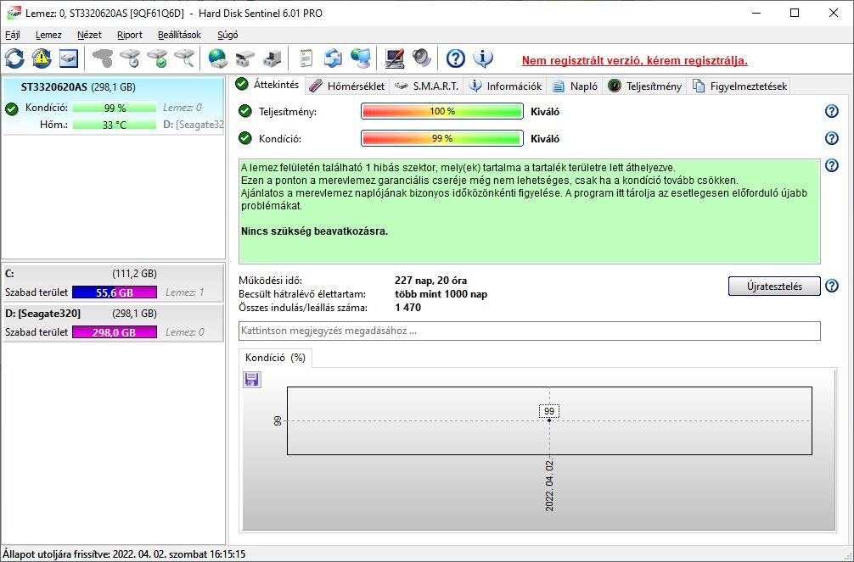Click the report document toolbar icon
Image resolution: width=854 pixels, height=562 pixels.
click(x=306, y=58)
